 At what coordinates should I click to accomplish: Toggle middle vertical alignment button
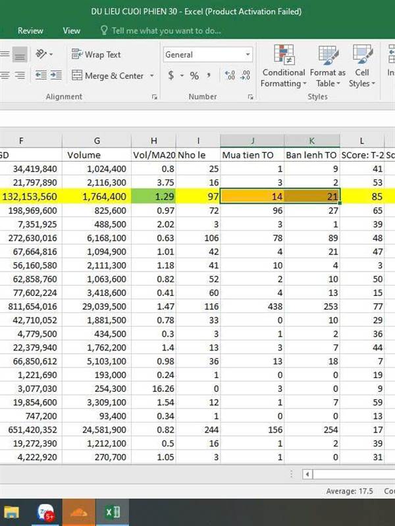pyautogui.click(x=20, y=55)
